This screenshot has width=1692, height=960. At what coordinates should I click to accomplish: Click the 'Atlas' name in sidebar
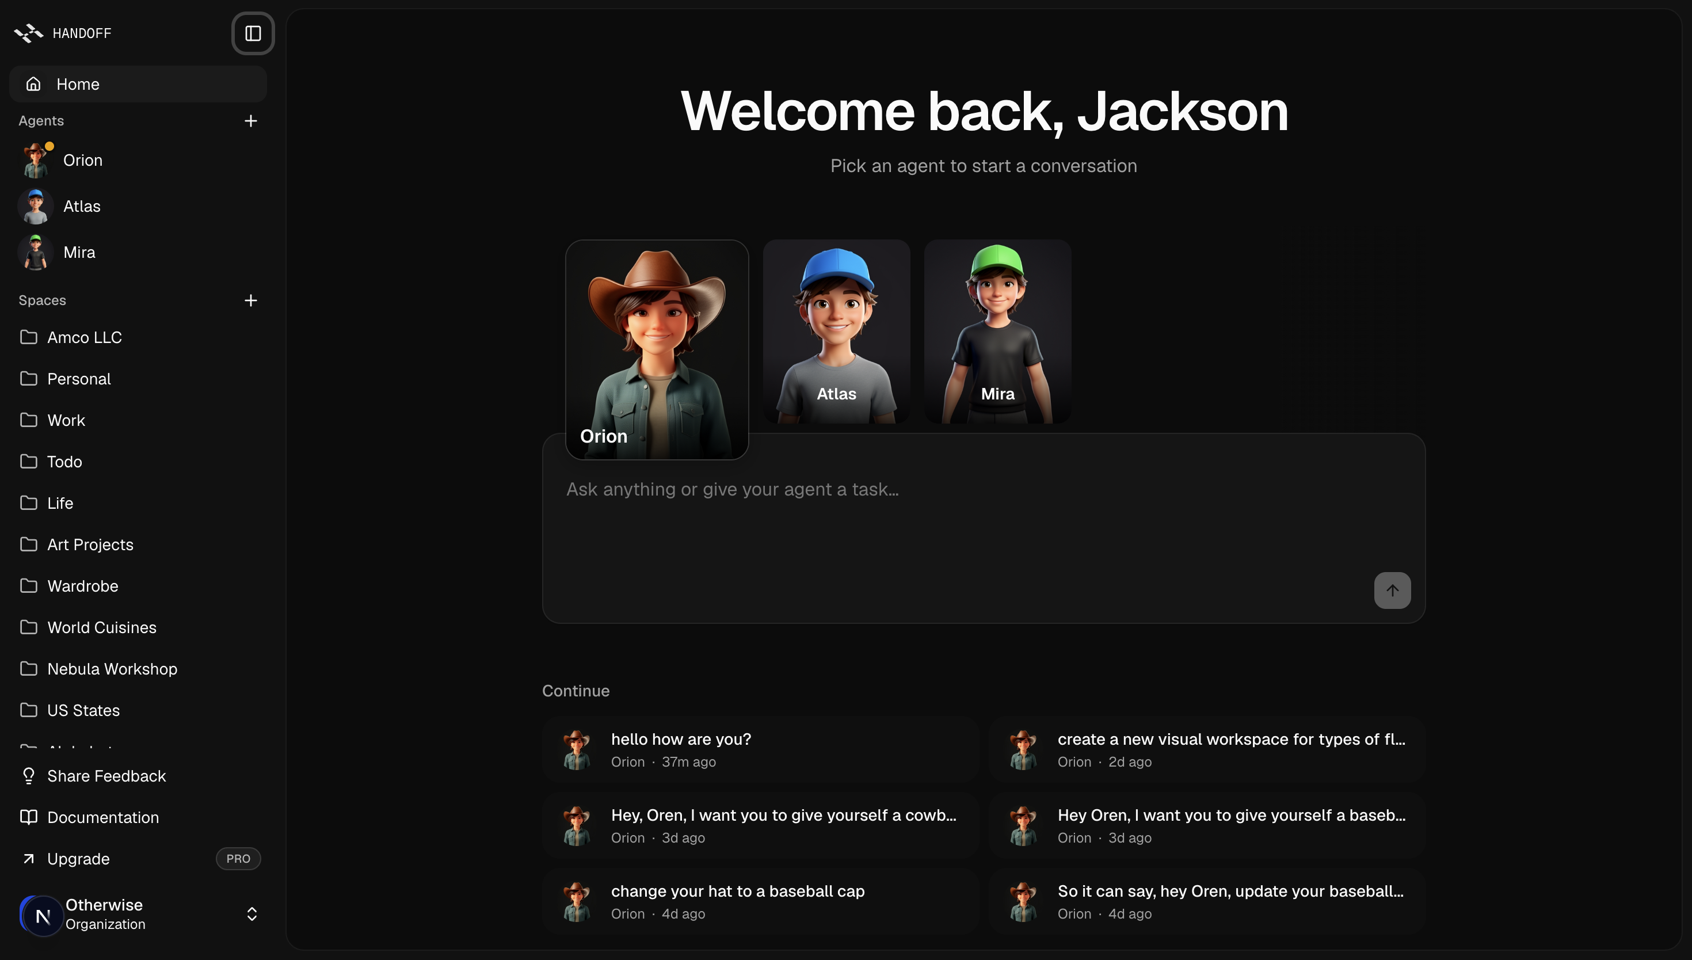pos(82,207)
